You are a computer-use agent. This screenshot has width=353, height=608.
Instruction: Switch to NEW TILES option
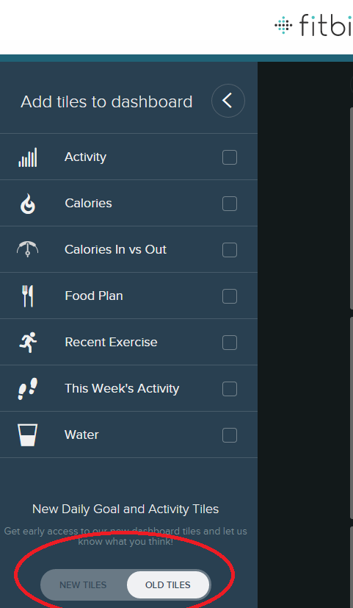coord(83,584)
